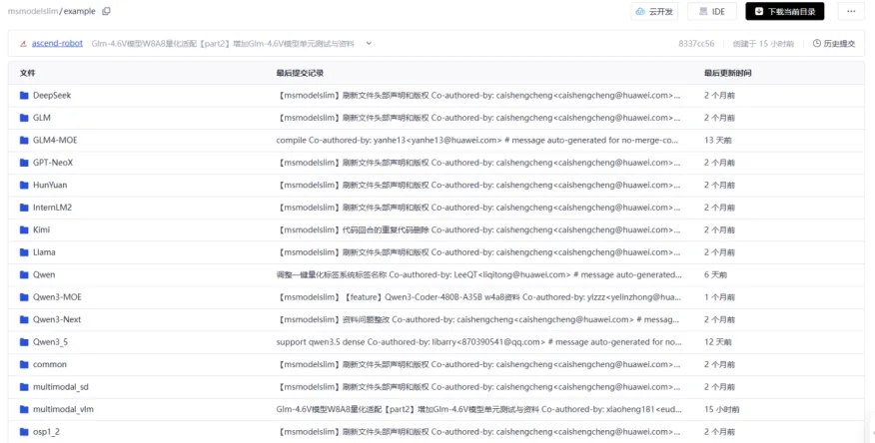This screenshot has width=875, height=443.
Task: Open Kimi row commit message
Action: click(x=478, y=229)
